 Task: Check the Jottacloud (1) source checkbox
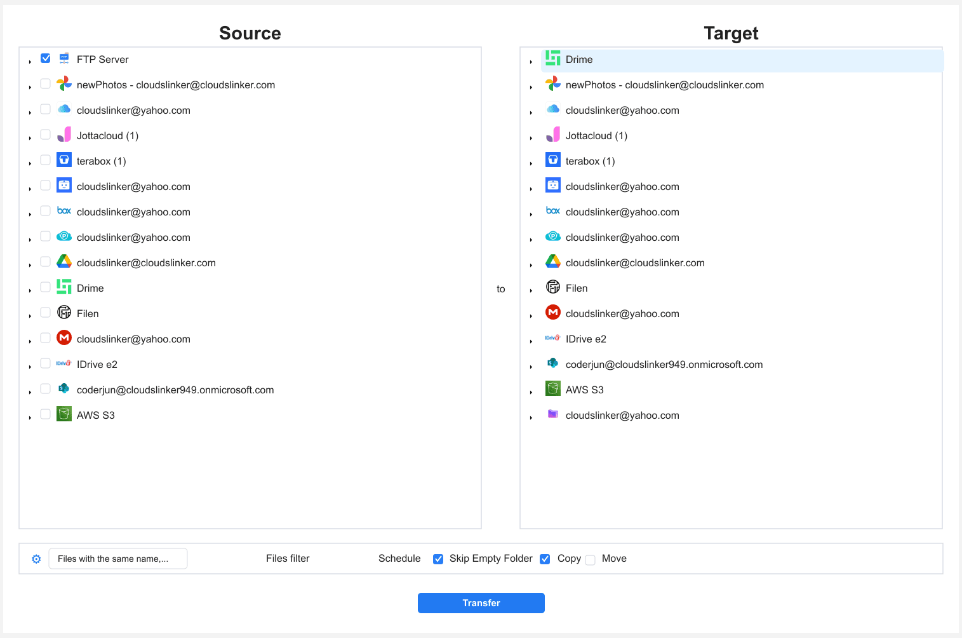46,135
